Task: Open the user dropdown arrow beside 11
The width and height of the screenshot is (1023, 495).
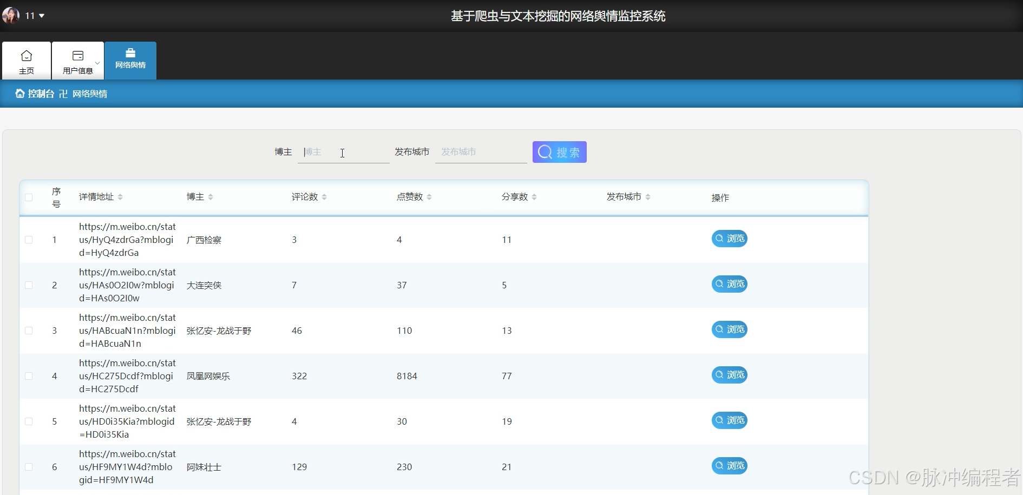Action: [42, 16]
